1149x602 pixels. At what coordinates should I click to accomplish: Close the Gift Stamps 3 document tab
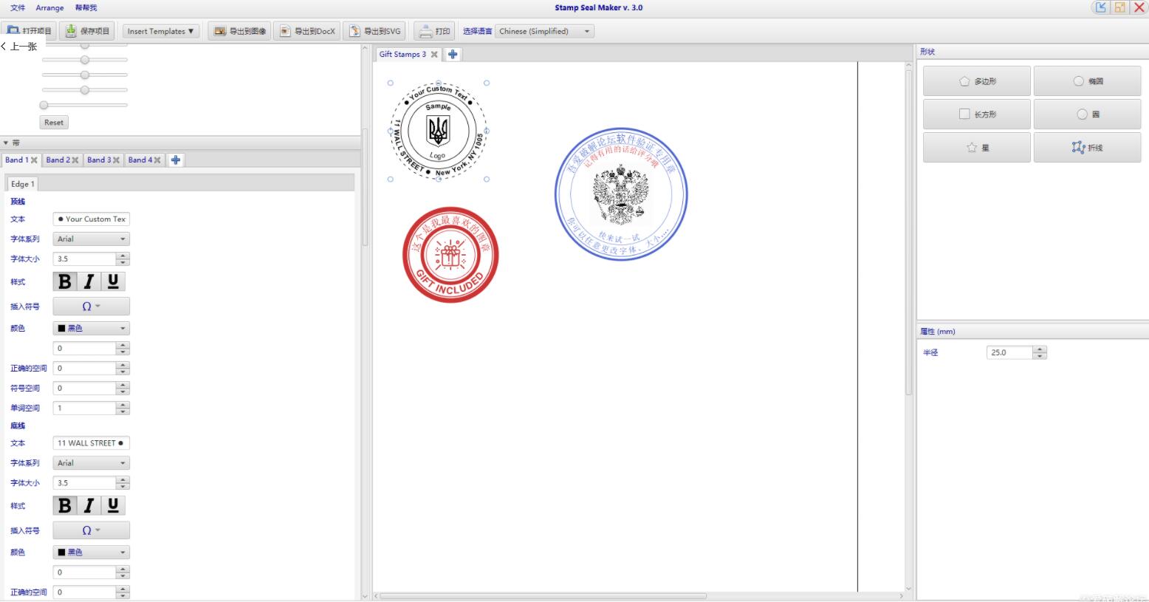(x=434, y=55)
